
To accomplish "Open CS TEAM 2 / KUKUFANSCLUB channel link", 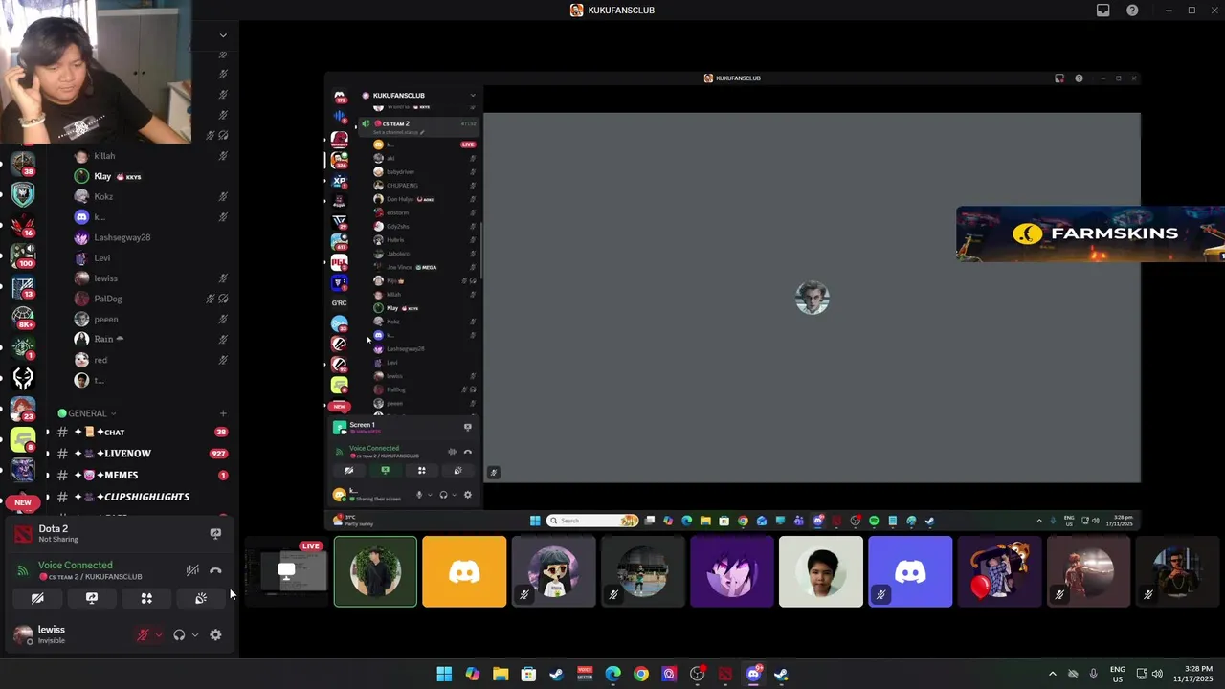I will (91, 577).
